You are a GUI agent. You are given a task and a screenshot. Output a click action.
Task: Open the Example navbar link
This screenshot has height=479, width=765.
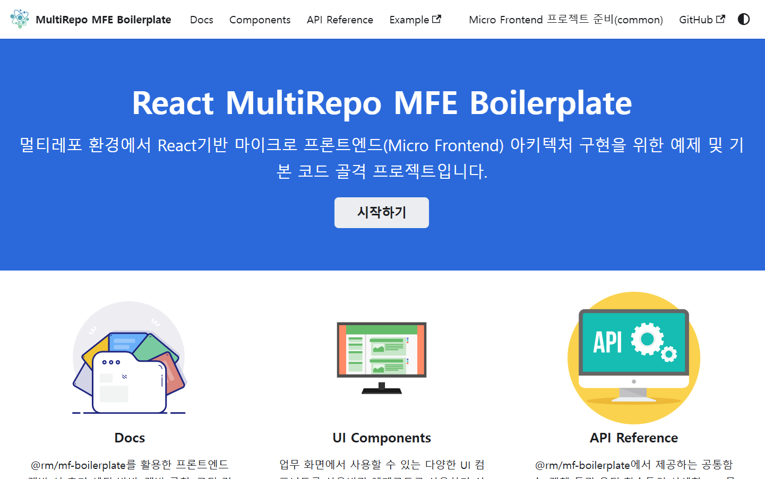(409, 20)
